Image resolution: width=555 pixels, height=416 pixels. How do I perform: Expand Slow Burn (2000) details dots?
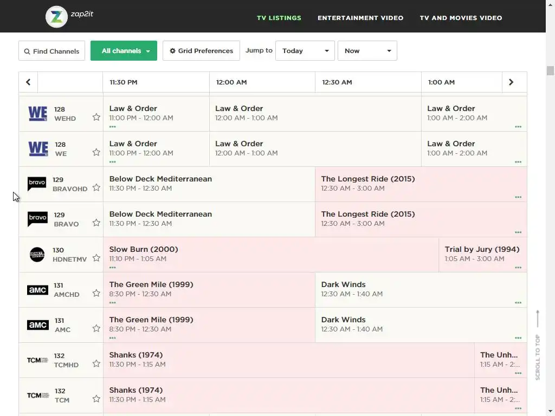(113, 268)
